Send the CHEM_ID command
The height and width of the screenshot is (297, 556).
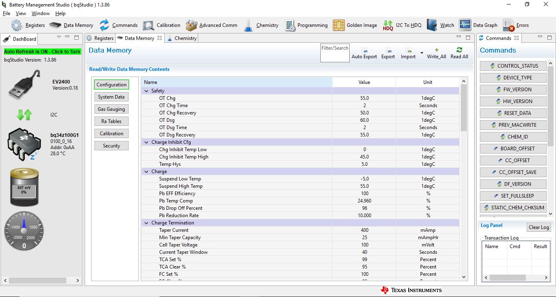point(513,137)
